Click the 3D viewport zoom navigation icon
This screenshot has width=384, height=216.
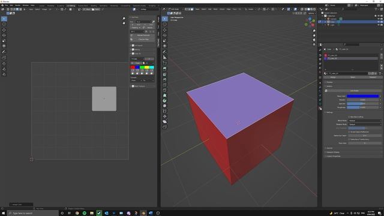point(314,31)
